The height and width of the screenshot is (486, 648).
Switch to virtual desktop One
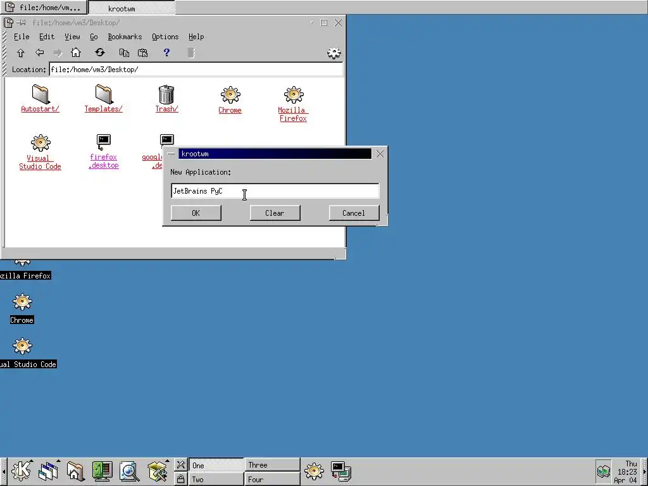coord(216,465)
